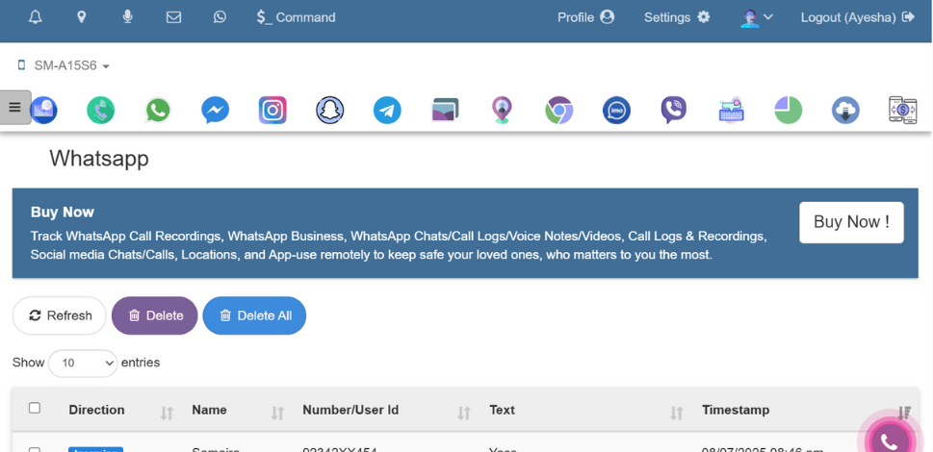
Task: Open the entries-per-page dropdown showing 10
Action: [x=82, y=364]
